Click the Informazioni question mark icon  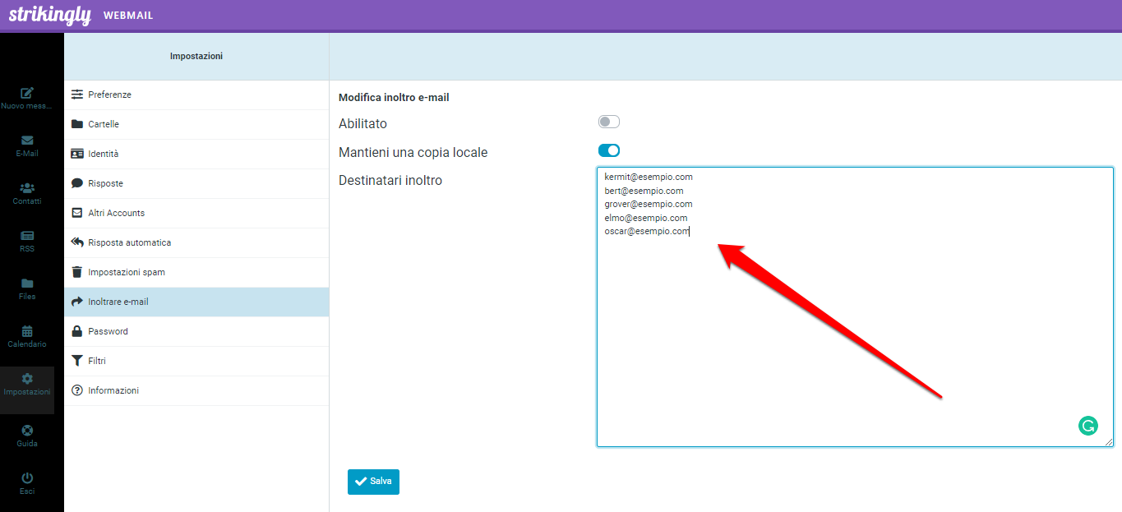[x=77, y=390]
